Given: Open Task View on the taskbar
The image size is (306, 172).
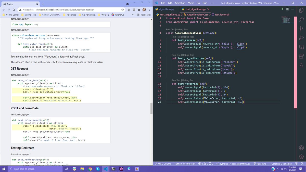Looking at the screenshot, I should tap(66, 169).
